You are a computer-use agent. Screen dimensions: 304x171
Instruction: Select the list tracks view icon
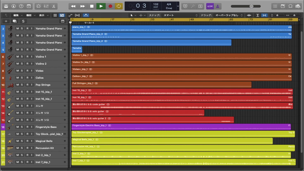click(62, 15)
